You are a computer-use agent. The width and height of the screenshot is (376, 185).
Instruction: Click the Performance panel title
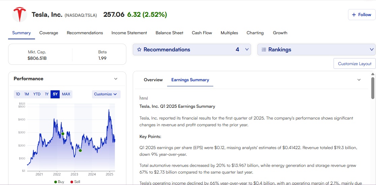pyautogui.click(x=29, y=79)
